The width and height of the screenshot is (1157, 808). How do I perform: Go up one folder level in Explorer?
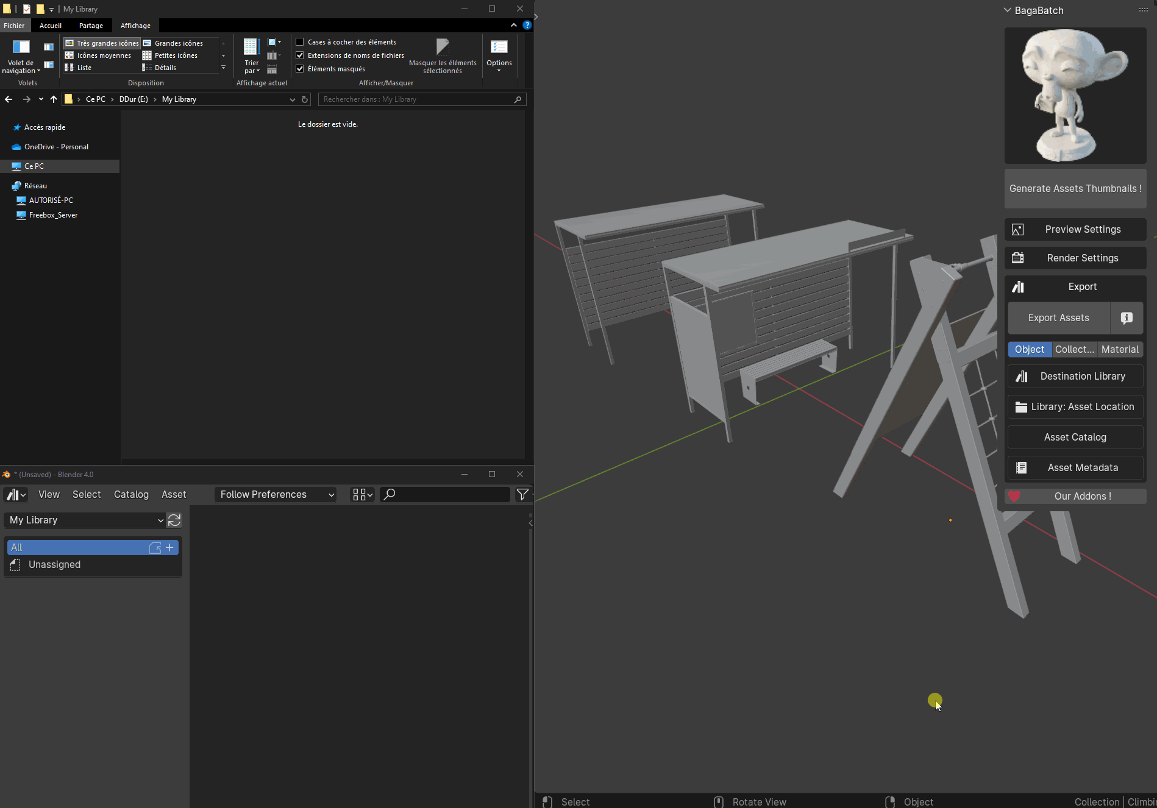click(54, 99)
